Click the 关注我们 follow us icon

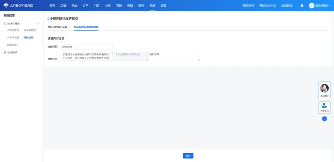click(324, 105)
